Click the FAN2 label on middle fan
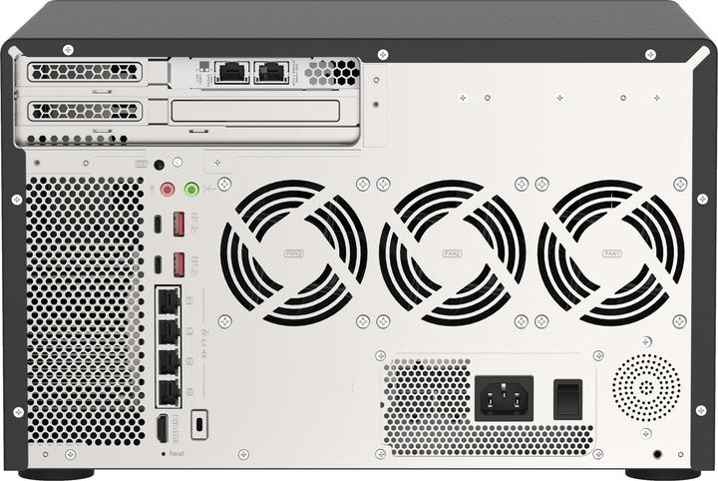This screenshot has width=718, height=481. click(452, 253)
